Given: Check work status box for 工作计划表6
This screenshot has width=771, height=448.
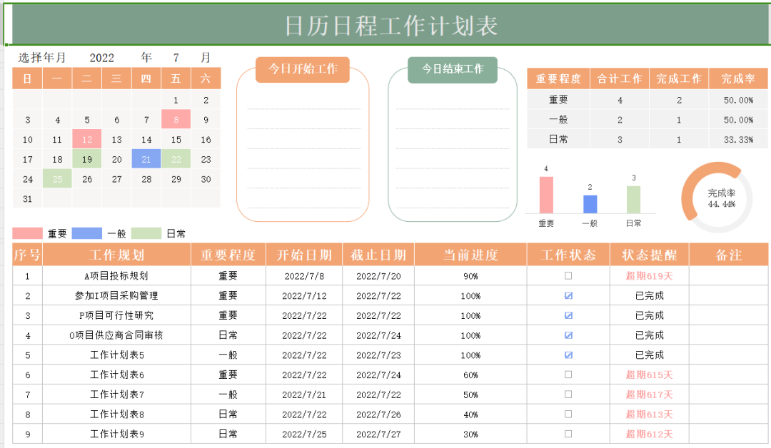Looking at the screenshot, I should click(568, 375).
